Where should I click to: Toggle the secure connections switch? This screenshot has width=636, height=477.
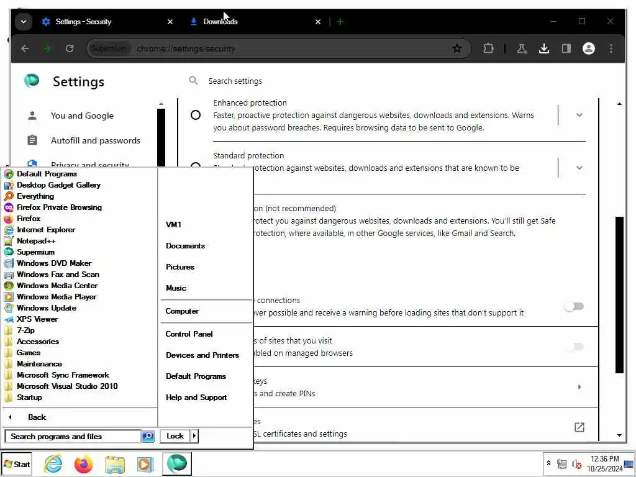coord(574,306)
